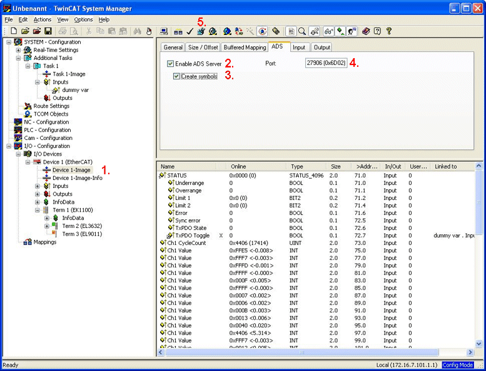
Task: Click the Restart in Config Mode globe icon
Action: tap(227, 31)
